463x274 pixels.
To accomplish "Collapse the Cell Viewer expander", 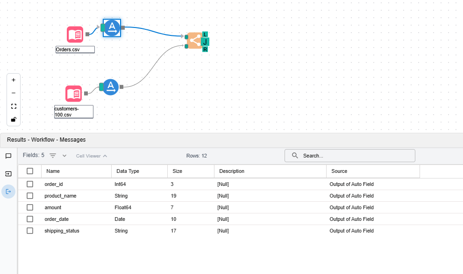I will pos(92,156).
